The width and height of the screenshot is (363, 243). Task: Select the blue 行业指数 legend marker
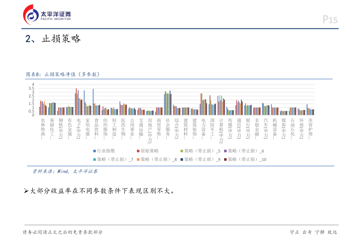pos(94,151)
